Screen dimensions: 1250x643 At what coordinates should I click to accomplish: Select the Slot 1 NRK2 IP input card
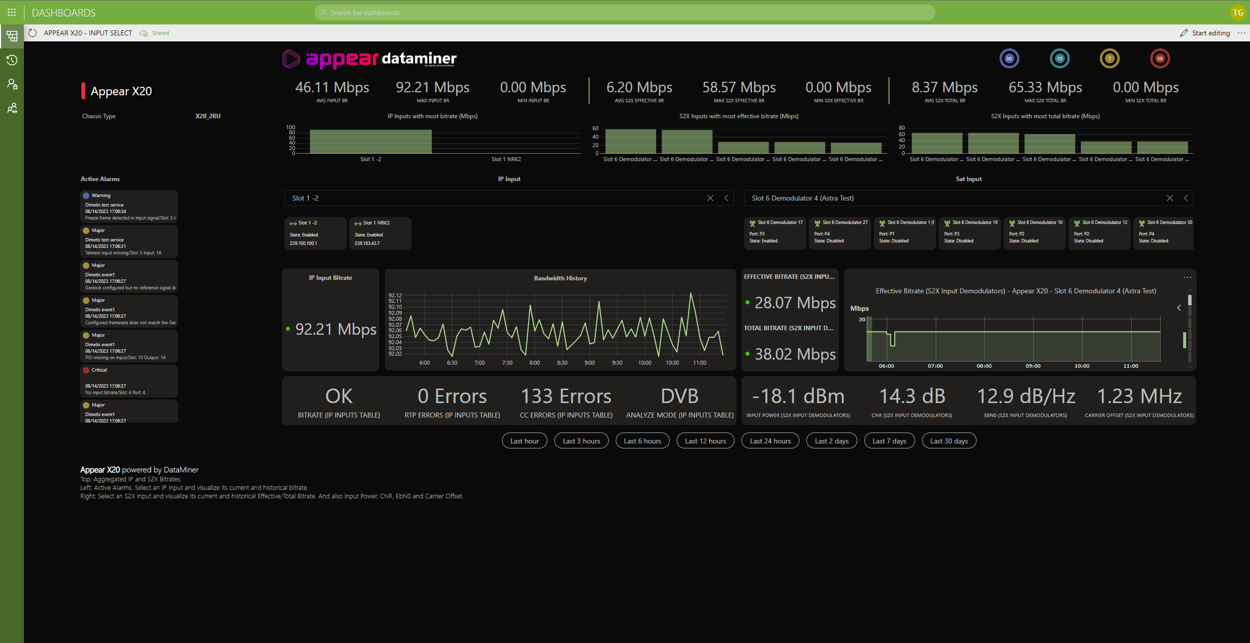(380, 233)
